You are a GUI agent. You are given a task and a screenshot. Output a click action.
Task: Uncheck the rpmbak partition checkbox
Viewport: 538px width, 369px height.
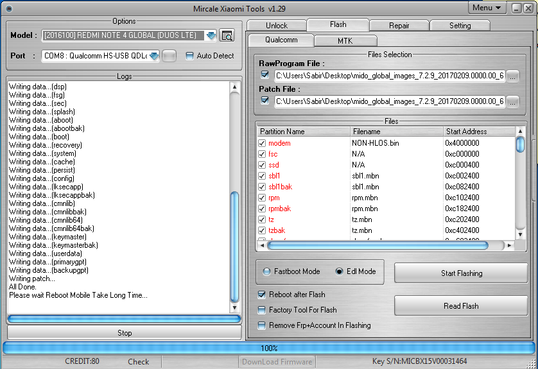pyautogui.click(x=262, y=209)
